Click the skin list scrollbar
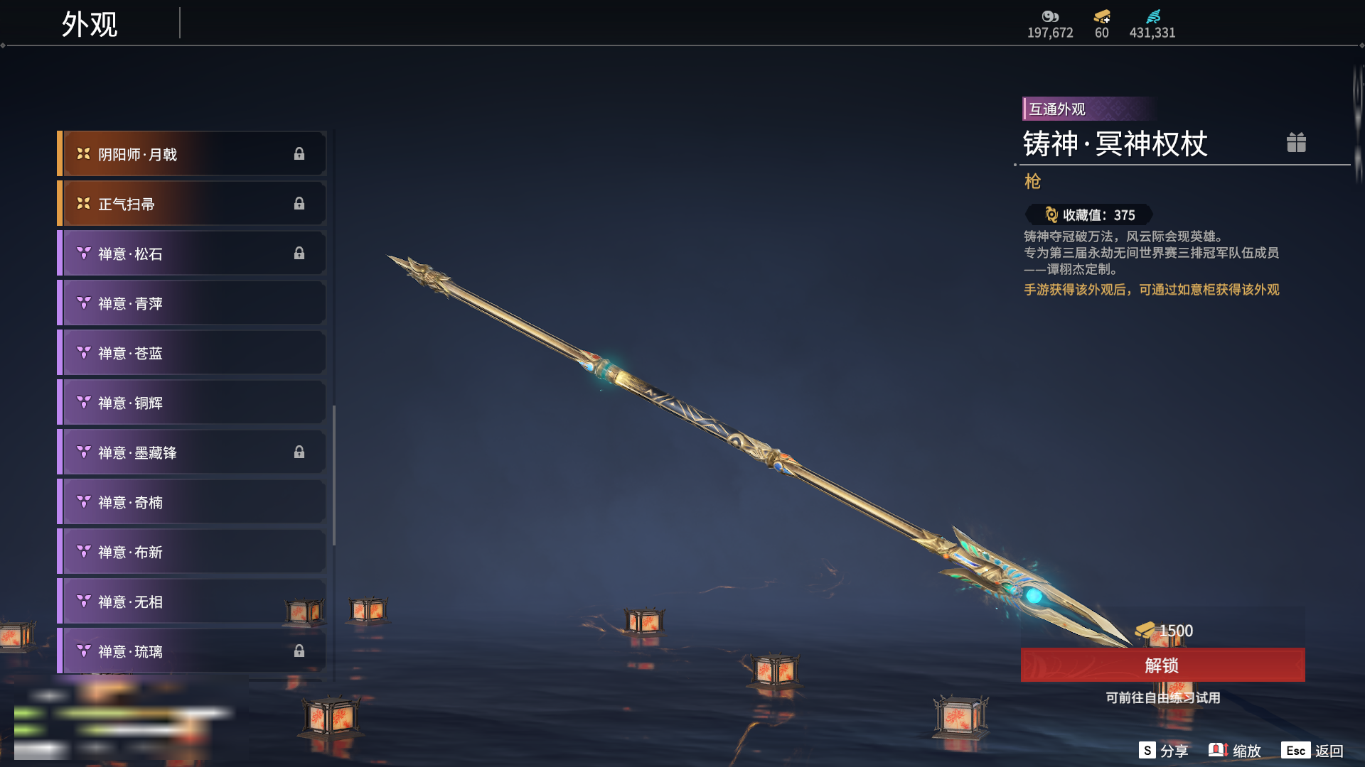Viewport: 1365px width, 767px height. pos(334,476)
